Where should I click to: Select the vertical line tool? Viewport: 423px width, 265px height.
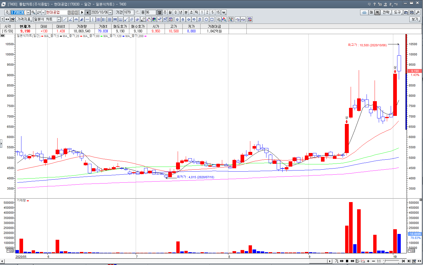pos(93,19)
